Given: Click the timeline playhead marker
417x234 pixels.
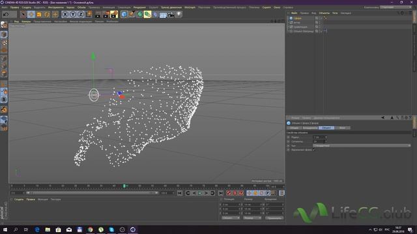Looking at the screenshot, I should click(124, 187).
